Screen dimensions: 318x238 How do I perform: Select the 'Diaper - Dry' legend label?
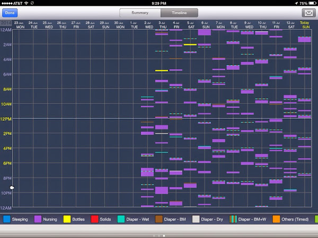[212, 219]
